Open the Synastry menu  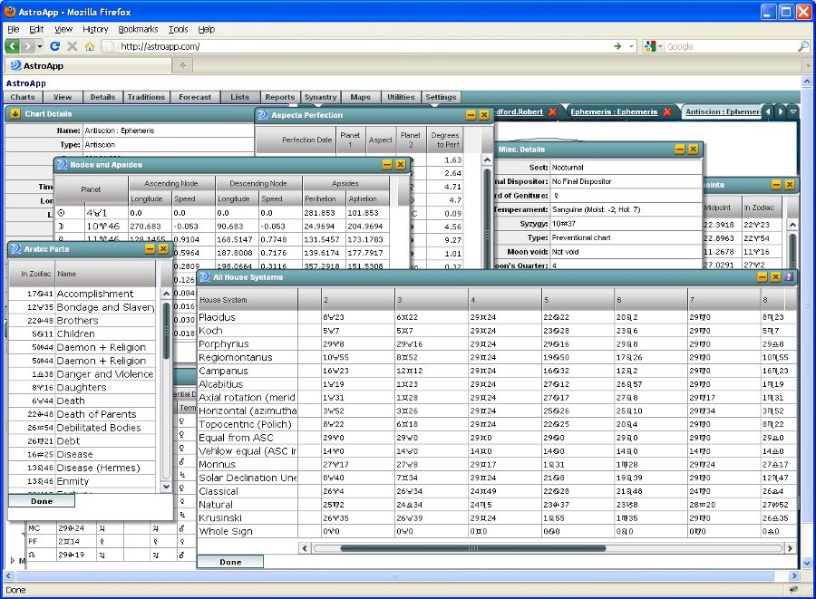(320, 97)
